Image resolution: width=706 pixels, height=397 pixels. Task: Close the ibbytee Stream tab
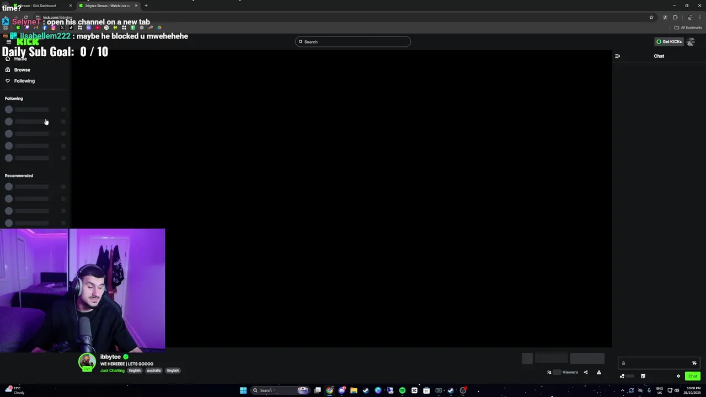point(136,6)
